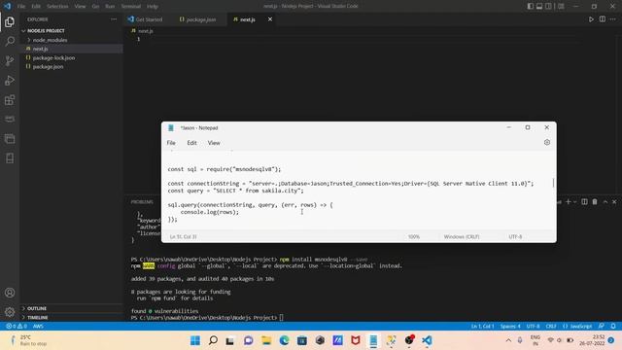Click the AWS status bar item
Screen dimensions: 622x350
point(38,326)
